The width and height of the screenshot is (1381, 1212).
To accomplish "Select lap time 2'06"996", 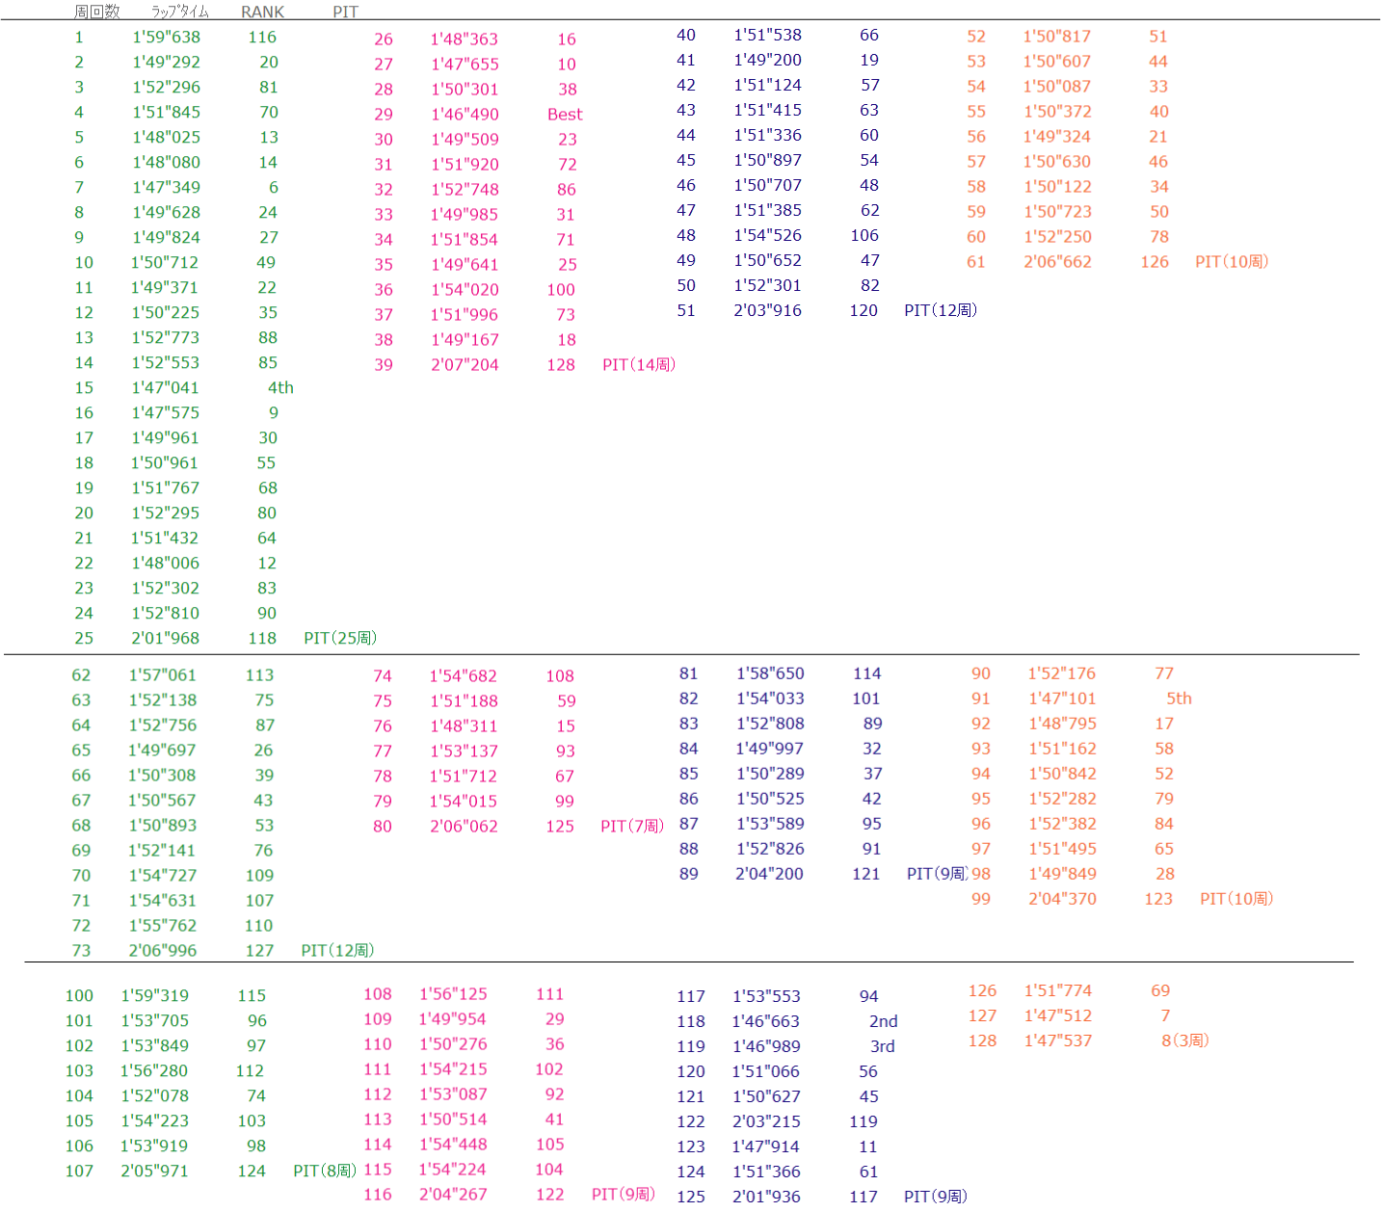I will click(x=162, y=950).
